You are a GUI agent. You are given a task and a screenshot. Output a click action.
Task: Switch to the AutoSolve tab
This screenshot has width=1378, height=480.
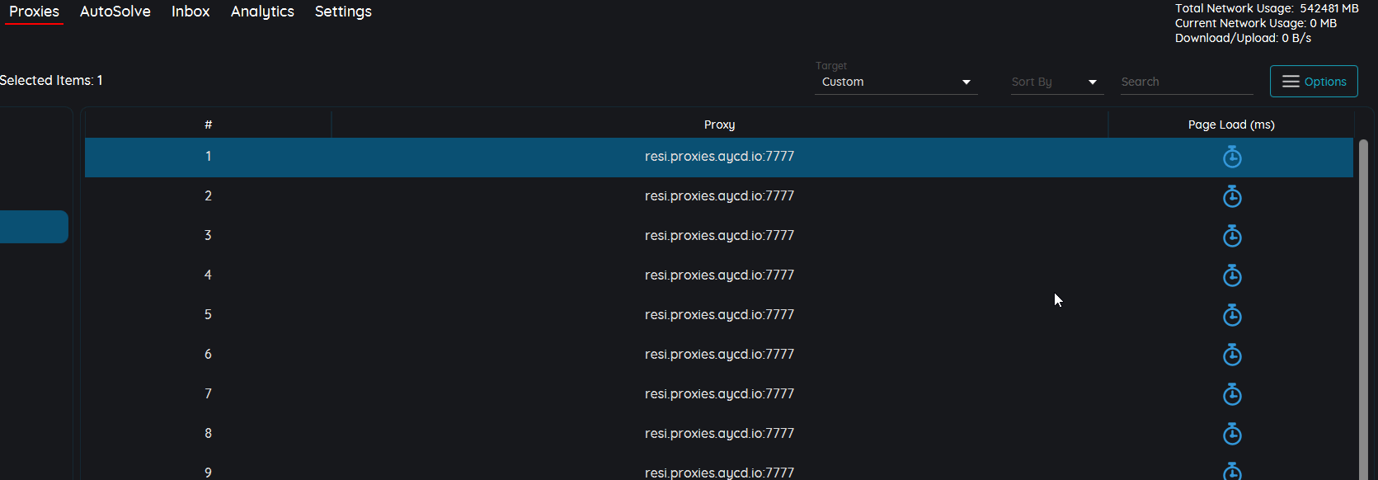(x=115, y=12)
